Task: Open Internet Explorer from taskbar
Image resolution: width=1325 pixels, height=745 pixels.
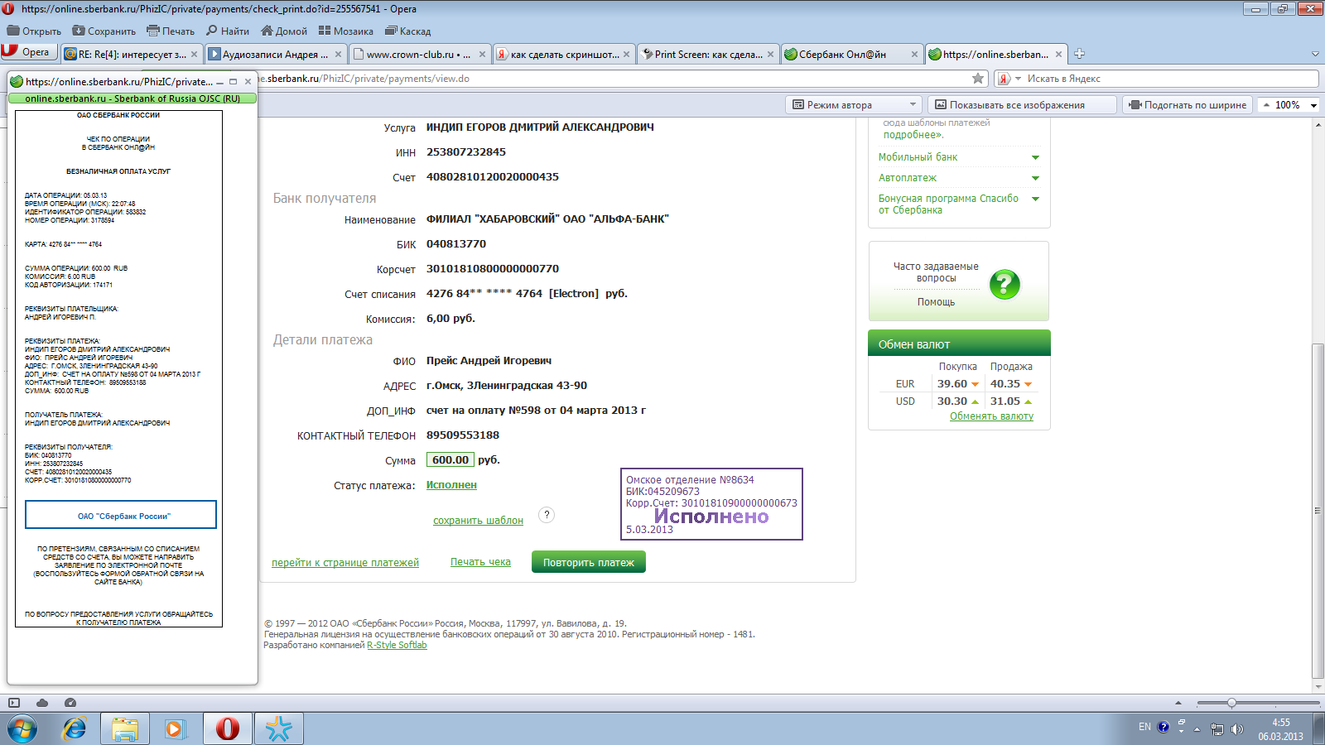Action: point(75,728)
